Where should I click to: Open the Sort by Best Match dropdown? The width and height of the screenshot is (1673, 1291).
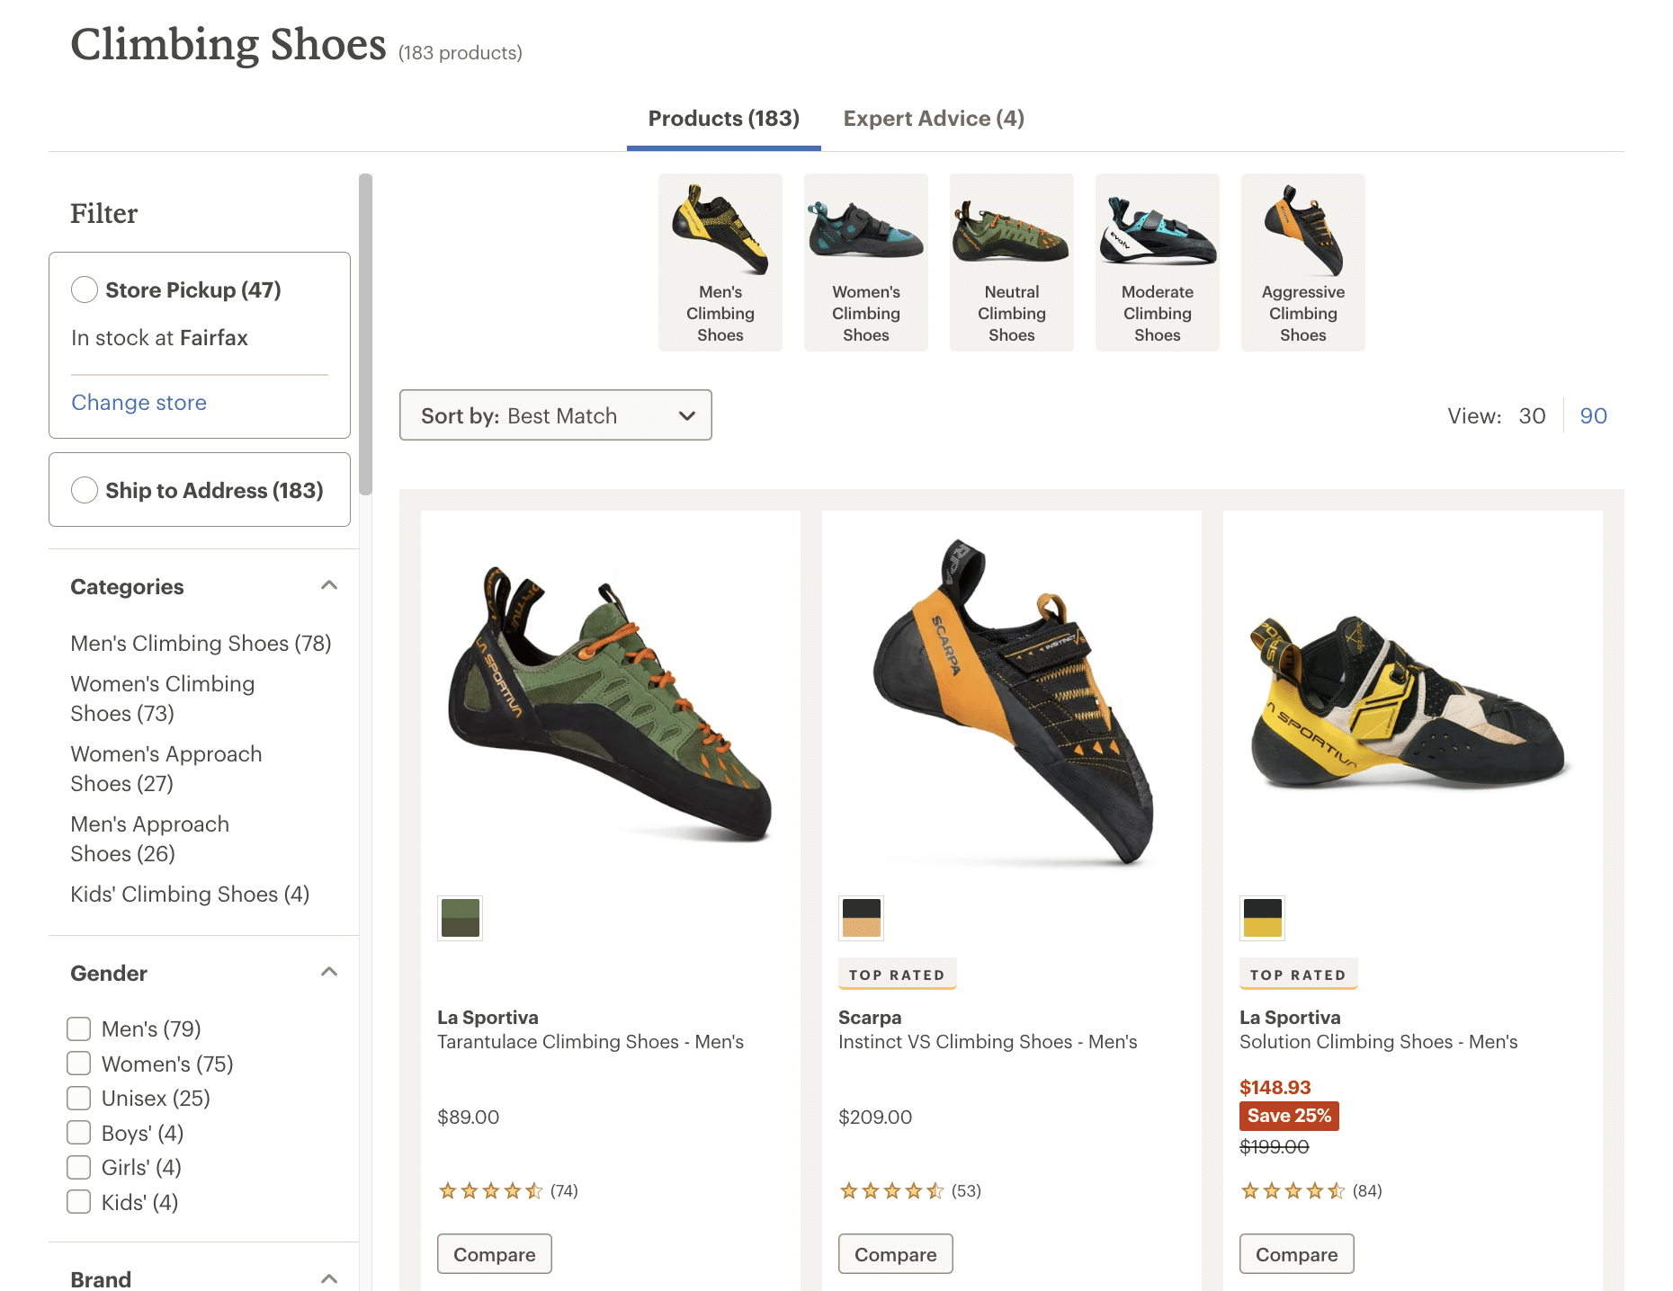point(556,415)
